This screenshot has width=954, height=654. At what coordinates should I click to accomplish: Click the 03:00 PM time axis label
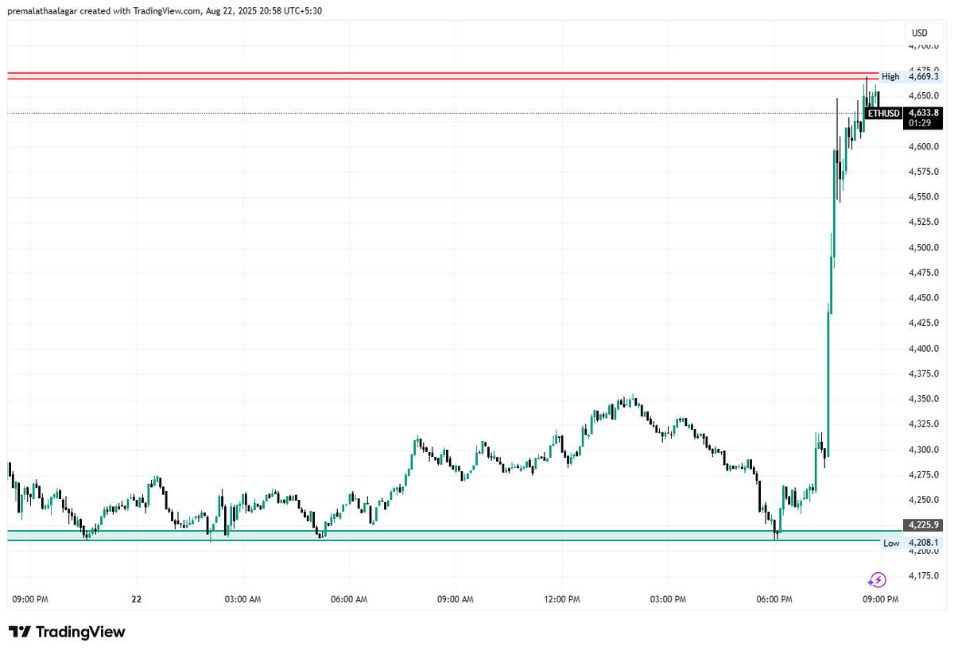(x=668, y=600)
